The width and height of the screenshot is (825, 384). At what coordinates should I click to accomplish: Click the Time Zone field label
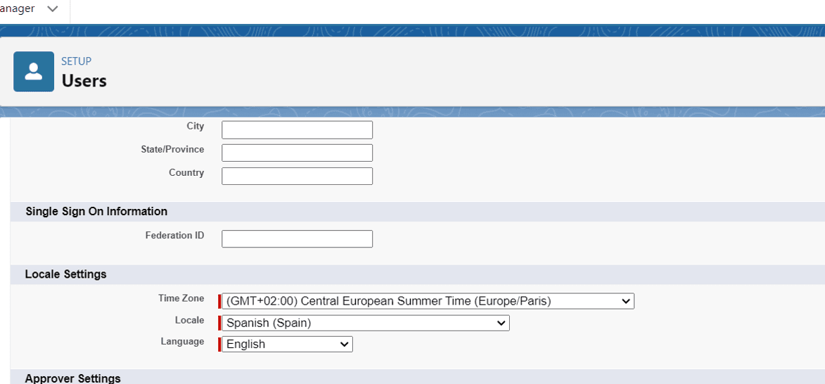pos(181,298)
